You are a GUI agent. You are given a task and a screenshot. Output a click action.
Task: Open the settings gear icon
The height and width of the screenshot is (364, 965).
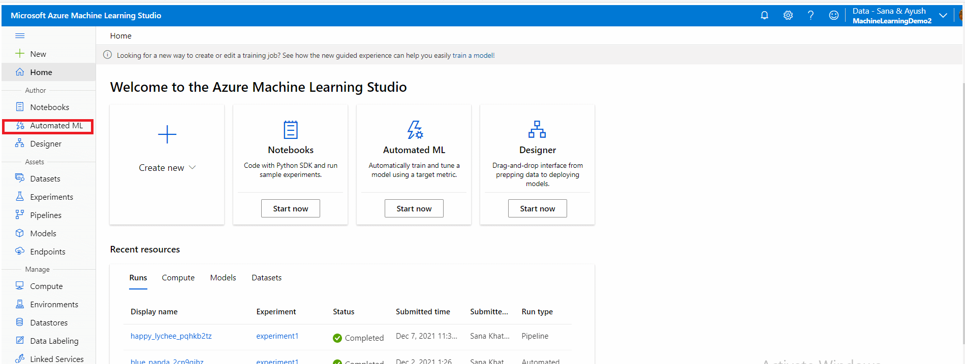788,15
